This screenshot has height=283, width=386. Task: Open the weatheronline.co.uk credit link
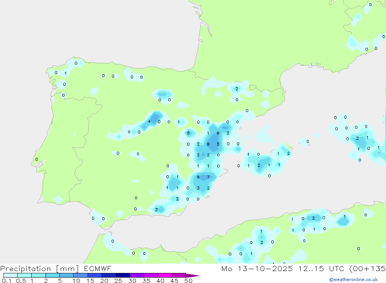pyautogui.click(x=354, y=280)
